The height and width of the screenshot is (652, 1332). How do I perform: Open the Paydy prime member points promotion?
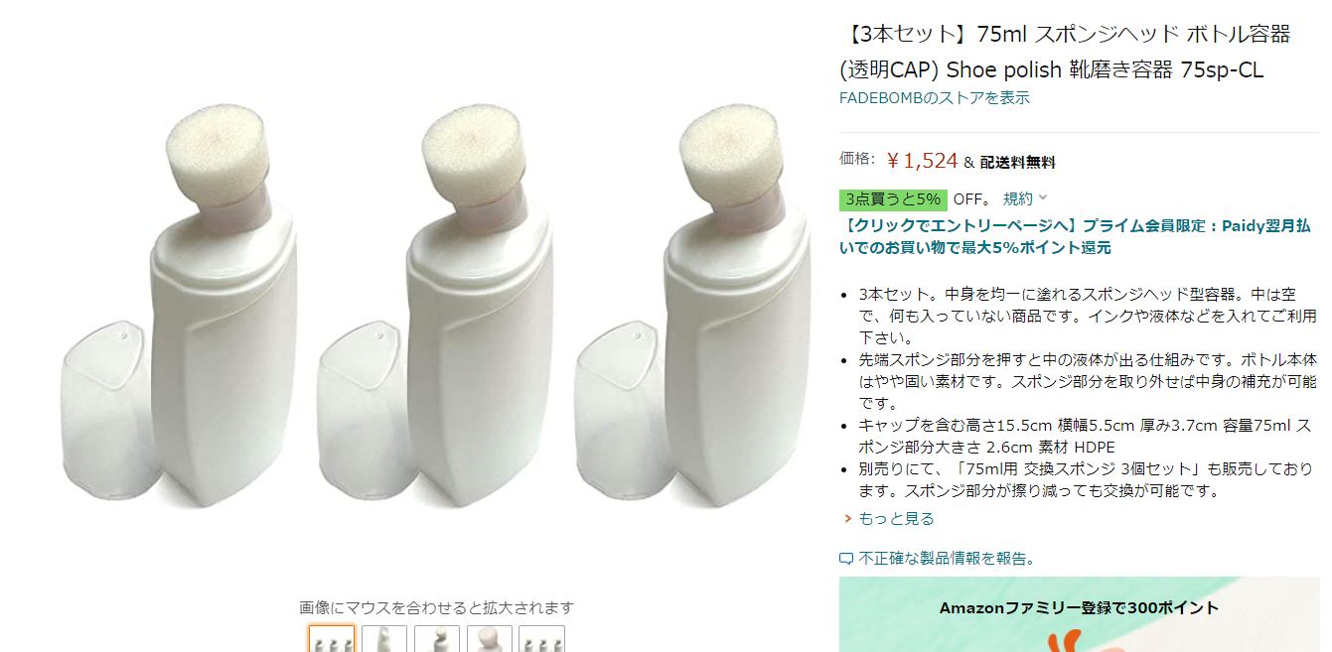tap(1075, 236)
